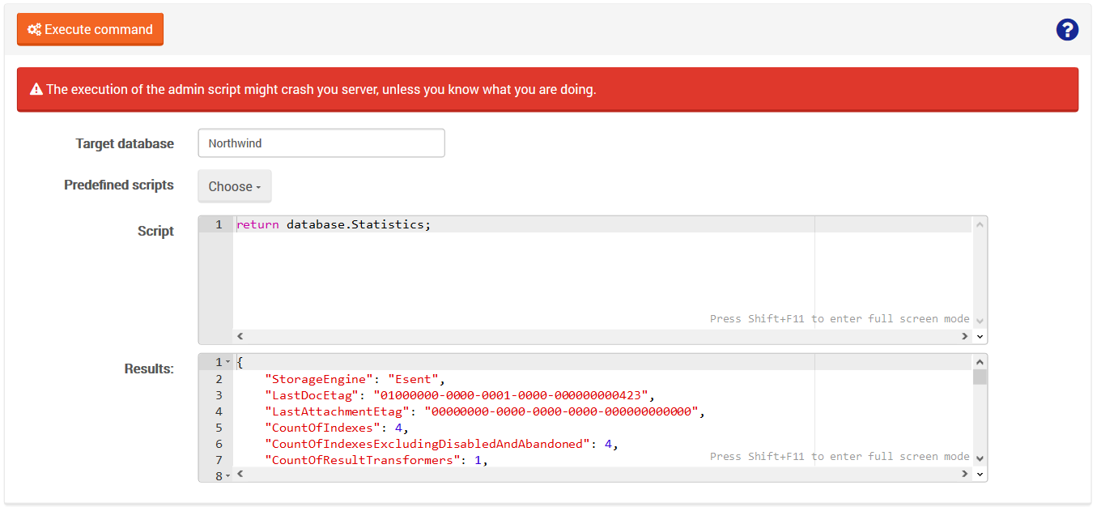Click the "StorageEngine" line in results

pos(355,379)
